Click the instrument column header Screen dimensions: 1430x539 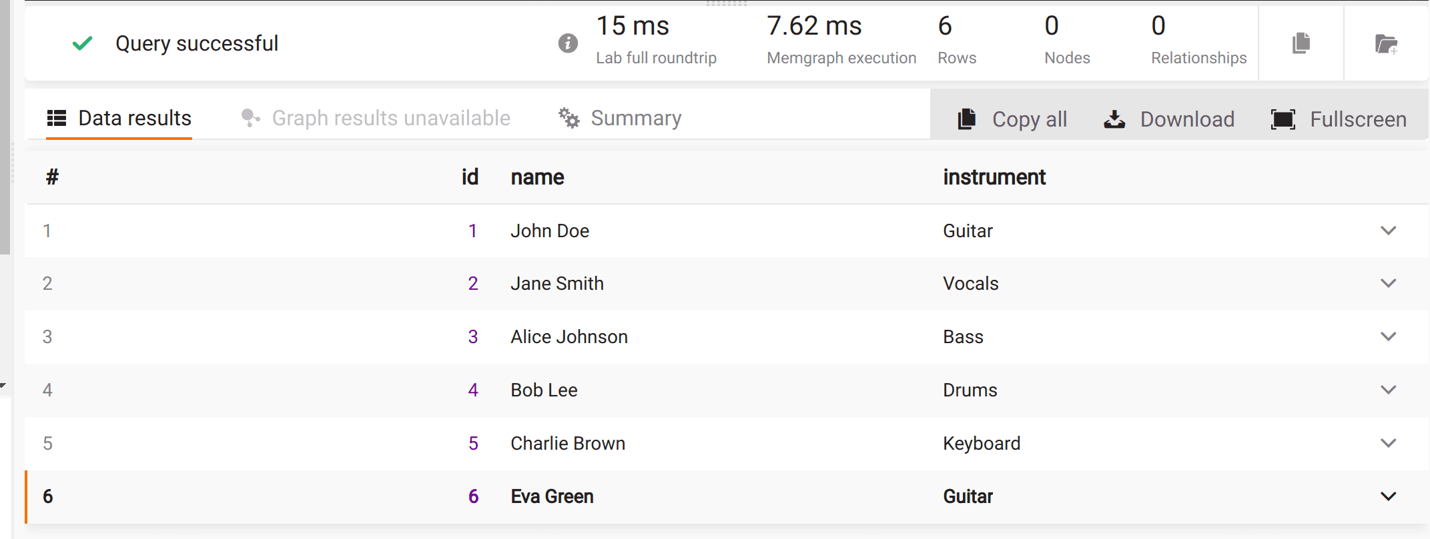994,177
